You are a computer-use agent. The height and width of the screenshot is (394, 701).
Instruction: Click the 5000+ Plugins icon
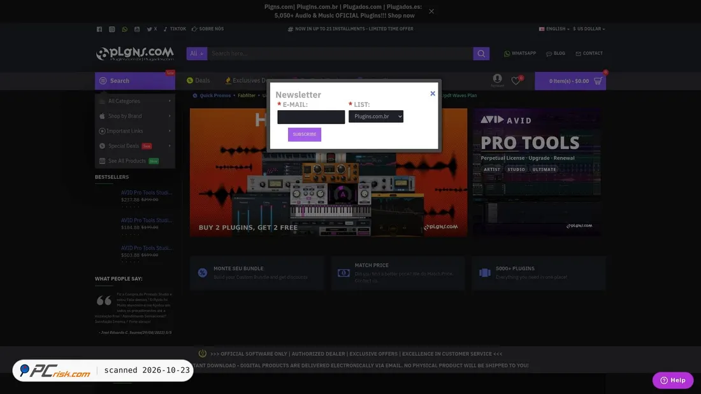click(484, 272)
